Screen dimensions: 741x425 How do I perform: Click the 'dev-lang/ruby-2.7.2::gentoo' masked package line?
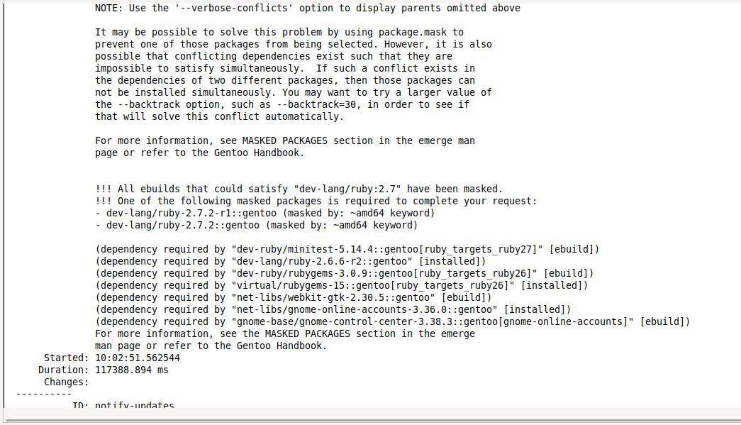tap(256, 226)
